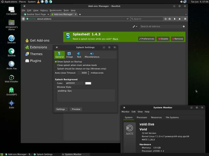Bookmark this page with the star icon
The image size is (209, 156).
point(166,19)
